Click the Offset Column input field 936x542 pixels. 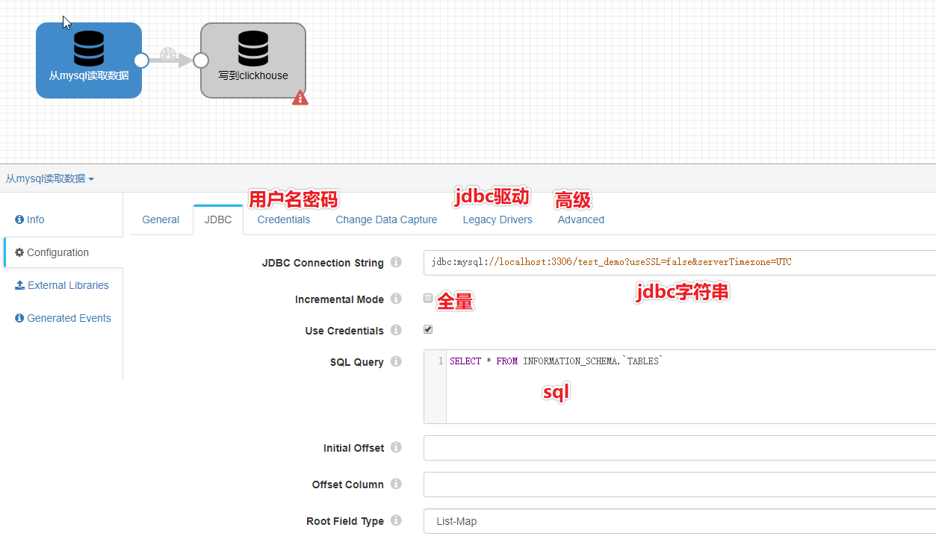pos(679,485)
